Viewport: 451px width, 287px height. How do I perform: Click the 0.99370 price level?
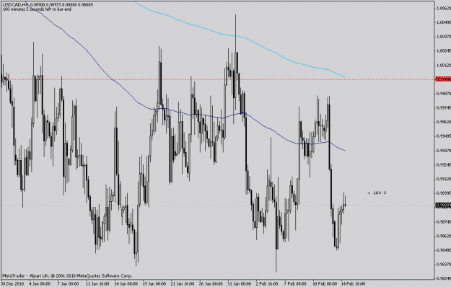[444, 151]
